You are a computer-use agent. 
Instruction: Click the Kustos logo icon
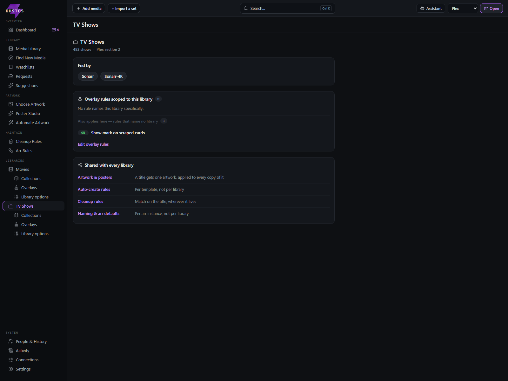[15, 10]
